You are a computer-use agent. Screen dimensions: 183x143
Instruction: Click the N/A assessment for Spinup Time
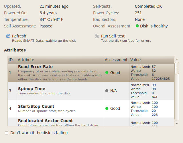(114, 91)
